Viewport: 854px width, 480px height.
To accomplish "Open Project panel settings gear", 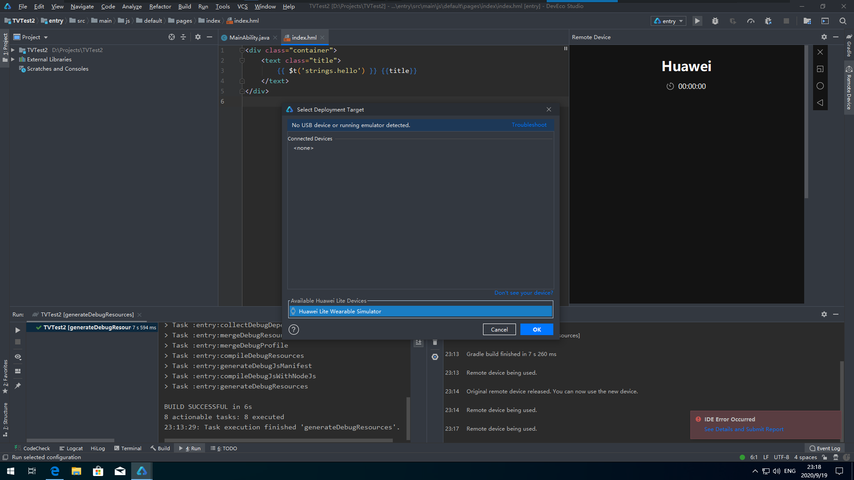I will [x=198, y=37].
